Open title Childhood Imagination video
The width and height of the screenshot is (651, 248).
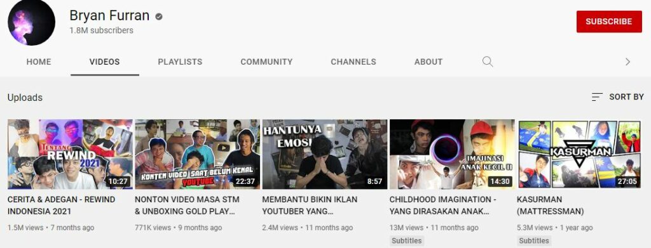(x=443, y=206)
